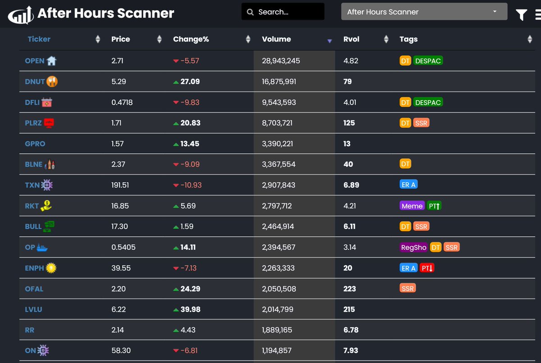Open the OPEN ticker link
This screenshot has height=363, width=541.
coord(35,60)
